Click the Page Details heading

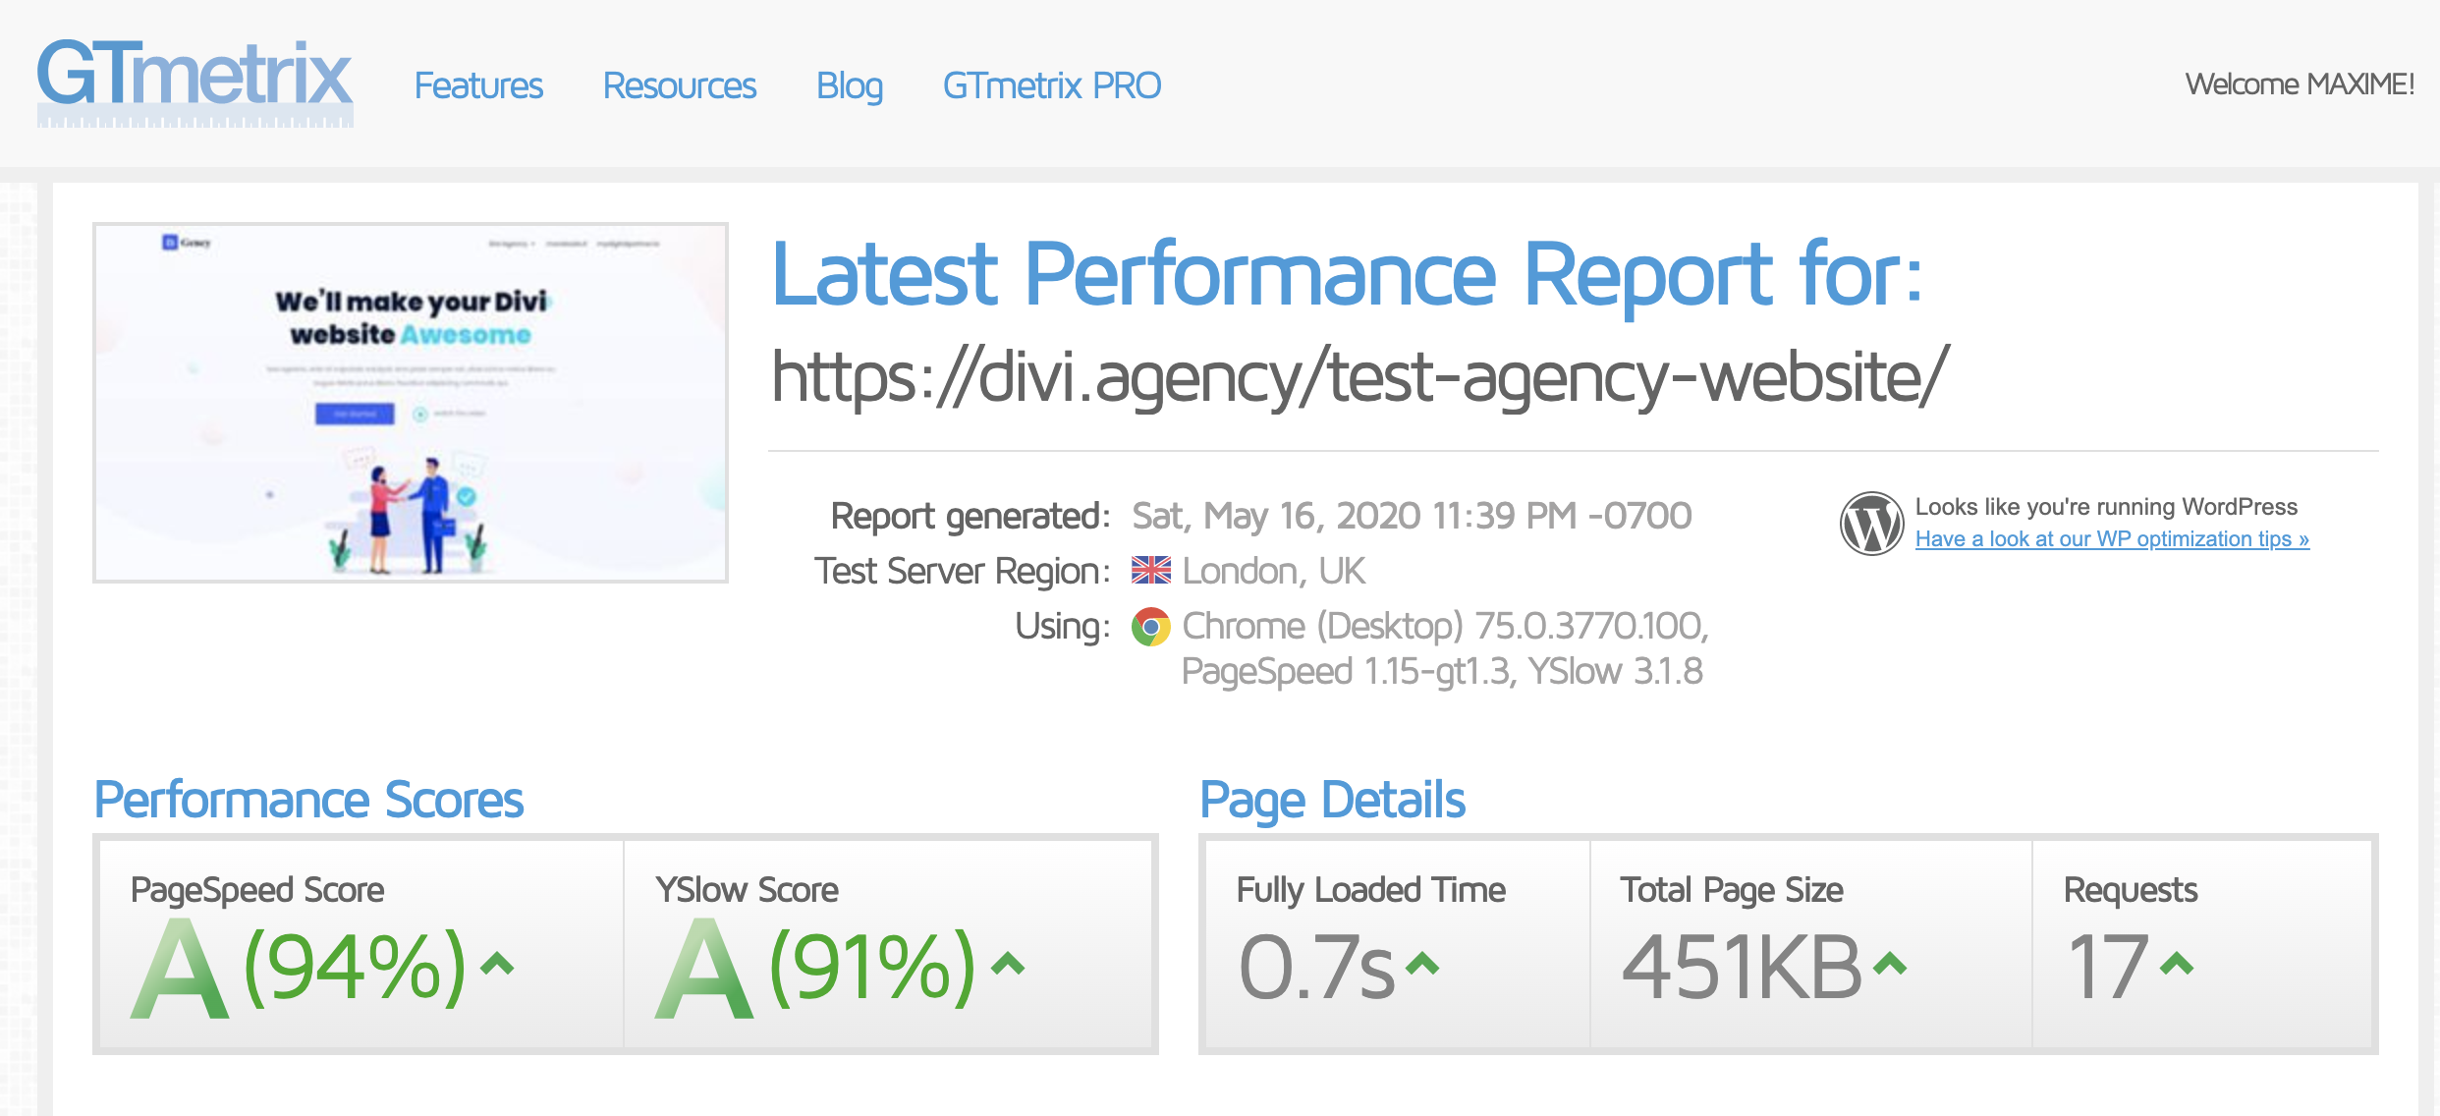pos(1333,800)
